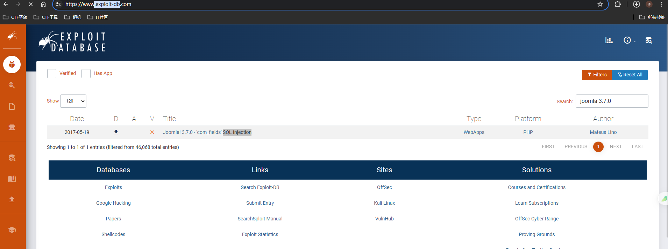
Task: Open 所有书签 all bookmarks folder
Action: click(x=652, y=17)
